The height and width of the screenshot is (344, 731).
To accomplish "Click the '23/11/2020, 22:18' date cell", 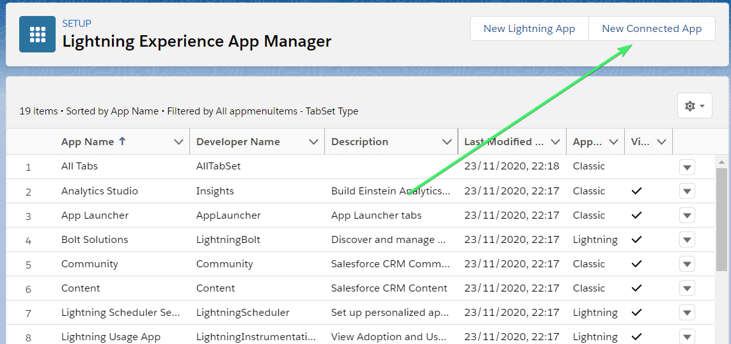I will (x=512, y=166).
